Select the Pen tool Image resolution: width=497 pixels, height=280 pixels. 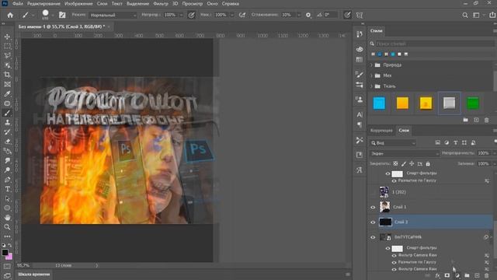pos(7,180)
